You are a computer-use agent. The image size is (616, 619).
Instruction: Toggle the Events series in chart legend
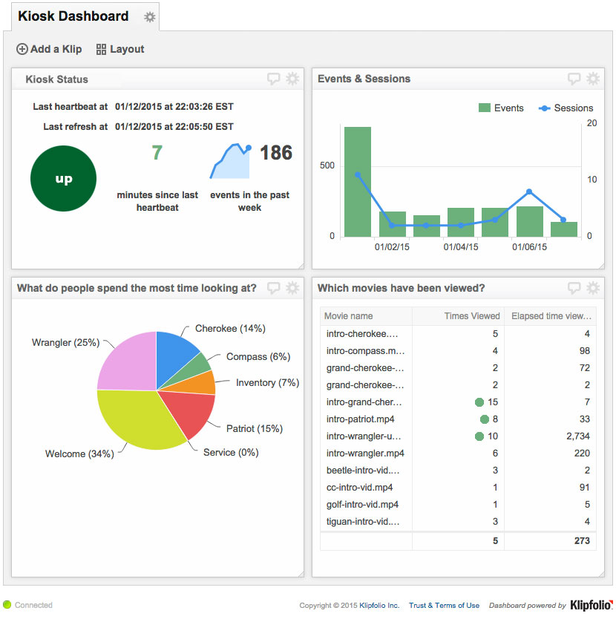[501, 108]
